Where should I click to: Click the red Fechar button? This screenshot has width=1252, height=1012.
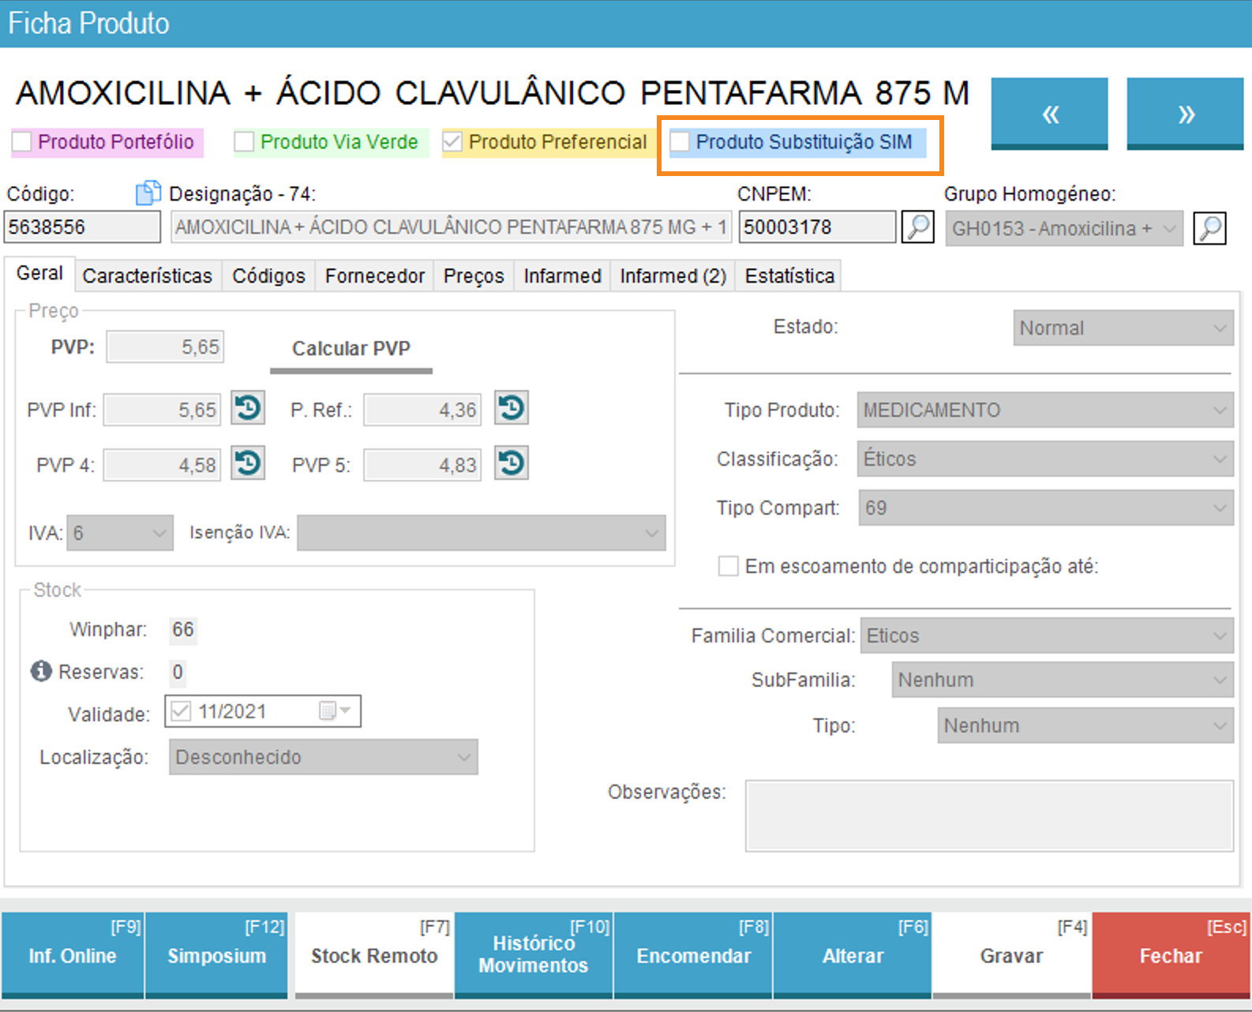(x=1170, y=955)
